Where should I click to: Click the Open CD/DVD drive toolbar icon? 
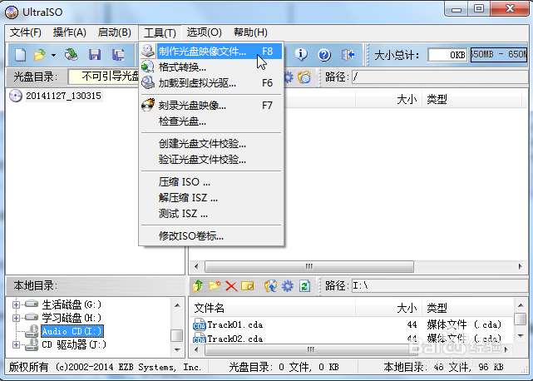point(71,54)
